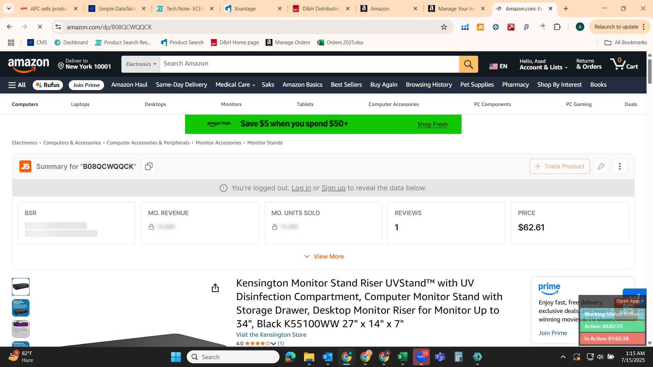Launch Excel from the taskbar
653x367 pixels.
pyautogui.click(x=402, y=357)
